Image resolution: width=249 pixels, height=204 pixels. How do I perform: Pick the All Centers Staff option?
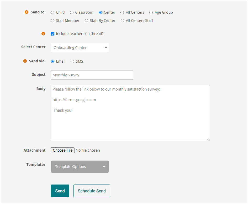[122, 21]
